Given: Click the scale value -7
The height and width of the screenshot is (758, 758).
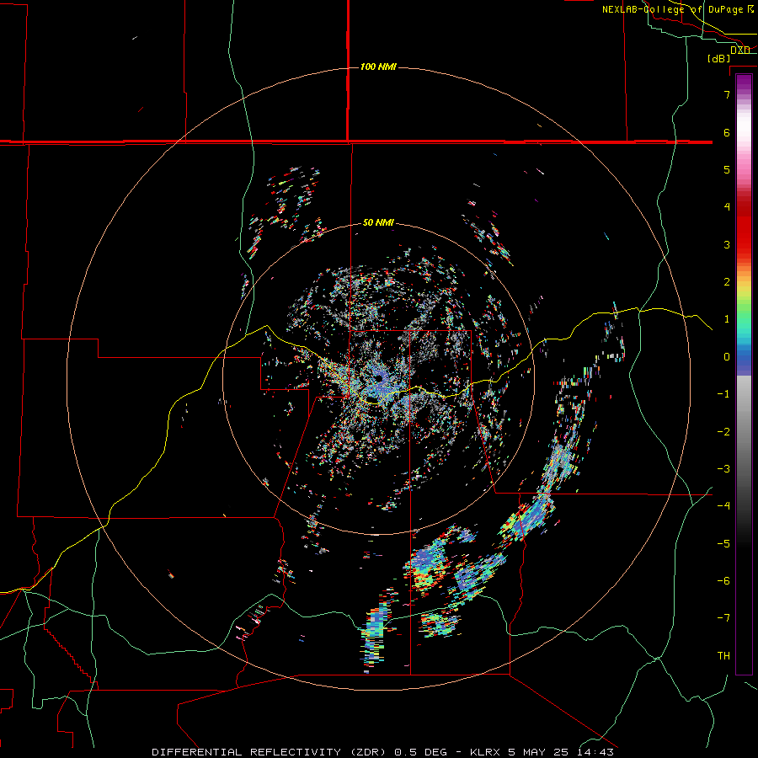Looking at the screenshot, I should tap(723, 618).
